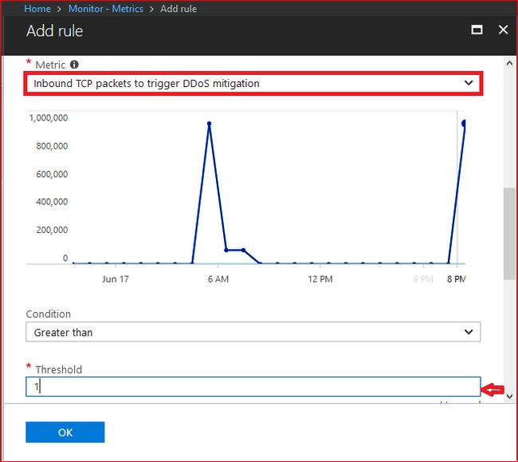Click inside the Threshold input field

click(x=253, y=386)
